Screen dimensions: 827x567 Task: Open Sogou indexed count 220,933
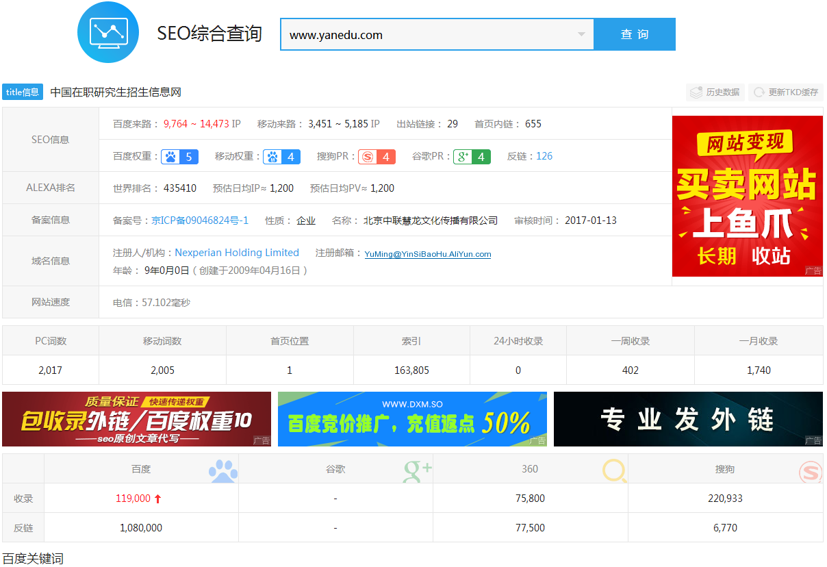point(725,499)
